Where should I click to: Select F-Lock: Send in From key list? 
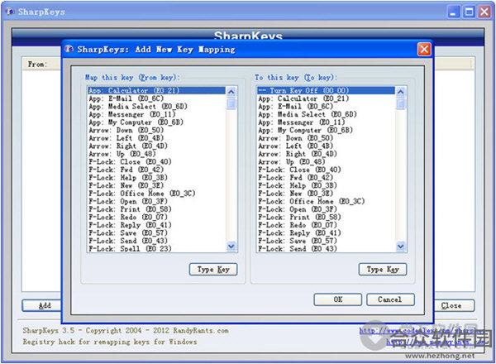(156, 241)
